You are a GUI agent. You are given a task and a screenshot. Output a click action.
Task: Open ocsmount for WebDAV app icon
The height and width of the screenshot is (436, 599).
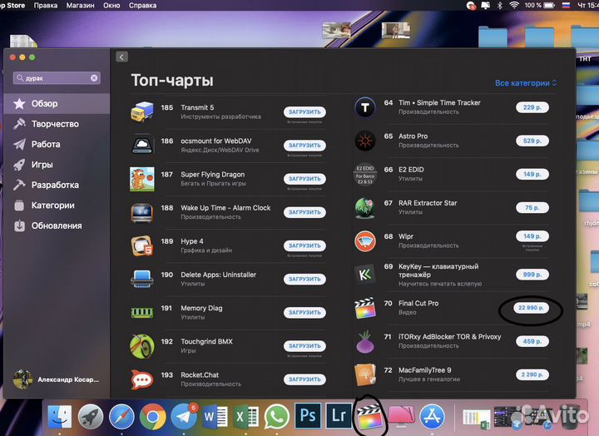(x=142, y=146)
